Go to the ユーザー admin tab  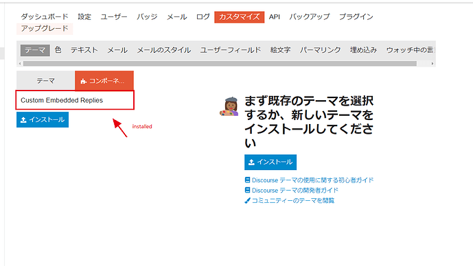point(114,17)
